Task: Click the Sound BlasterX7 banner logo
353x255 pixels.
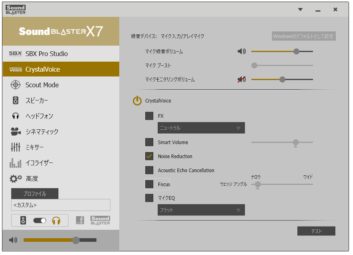Action: (x=61, y=31)
